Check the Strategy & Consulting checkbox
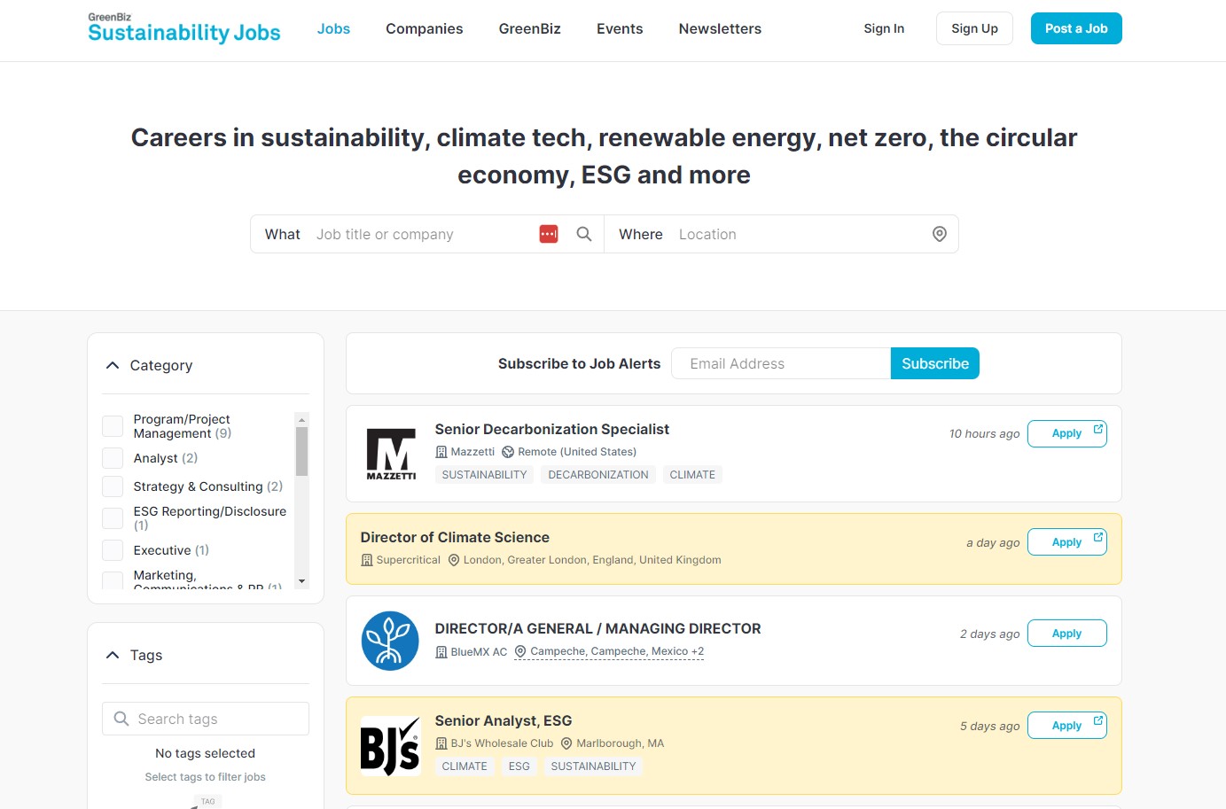1226x809 pixels. [113, 486]
